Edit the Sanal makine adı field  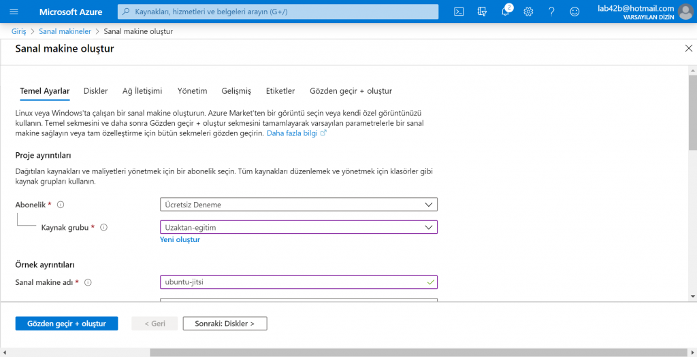(299, 282)
